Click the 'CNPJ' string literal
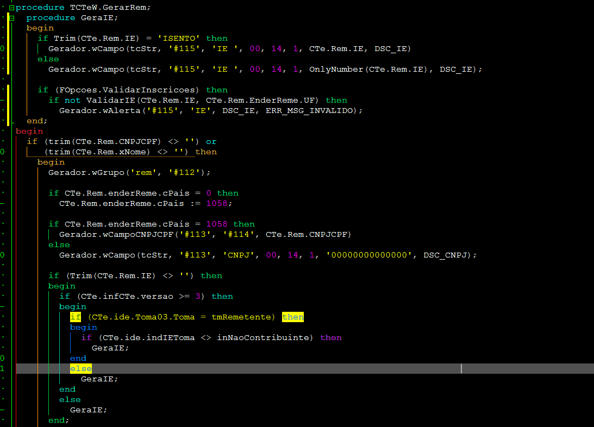Image resolution: width=594 pixels, height=427 pixels. [239, 255]
